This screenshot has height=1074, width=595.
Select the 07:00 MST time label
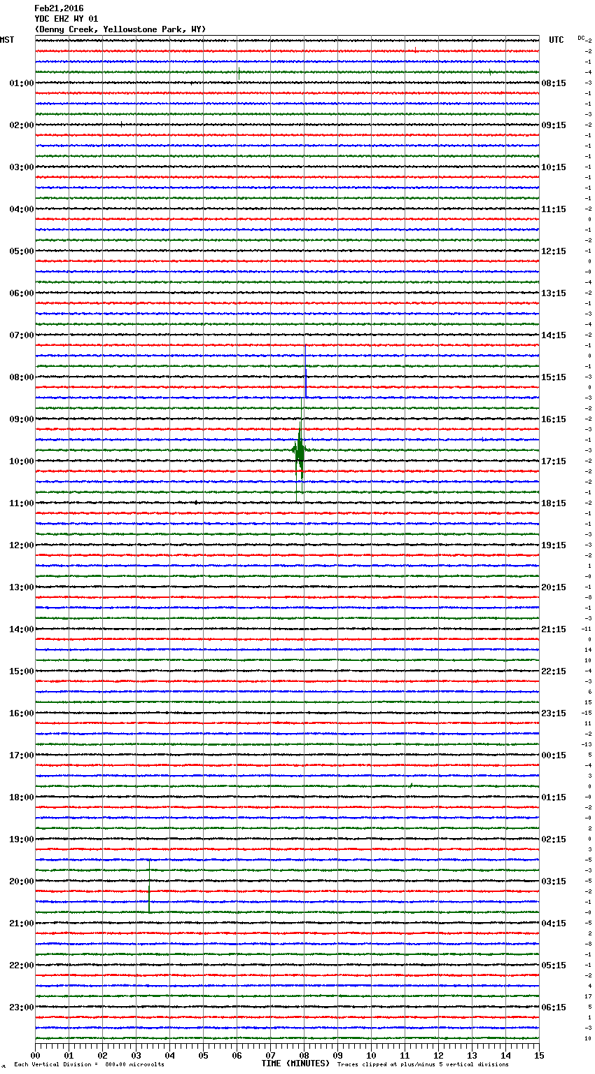coord(22,335)
